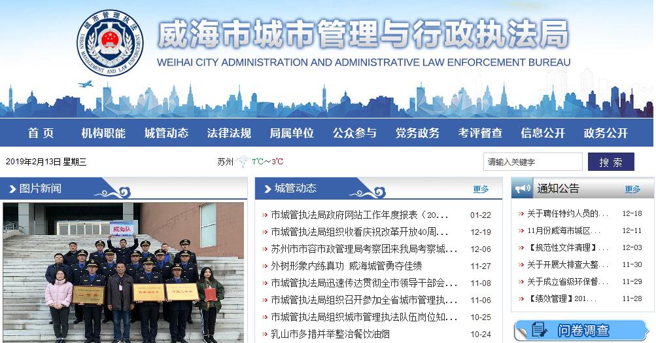Image resolution: width=656 pixels, height=343 pixels.
Task: Click the chevron icon beside 图片新闻
Action: 12,189
